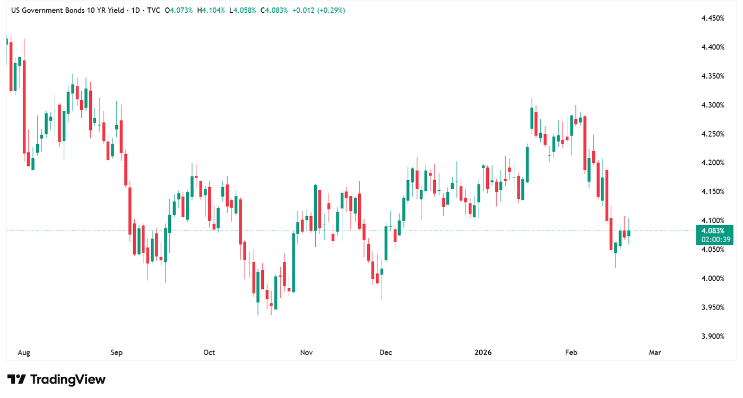Viewport: 743px width, 398px height.
Task: Click the 4.000% price axis label
Action: 713,279
